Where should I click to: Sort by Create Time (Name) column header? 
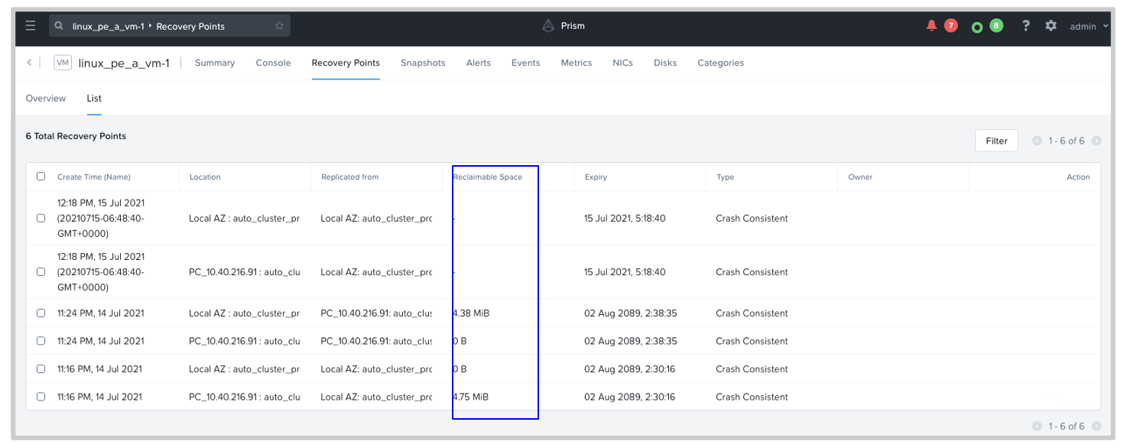coord(94,177)
